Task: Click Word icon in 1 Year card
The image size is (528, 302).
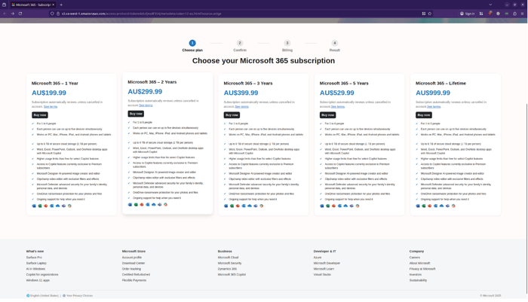Action: pyautogui.click(x=34, y=206)
